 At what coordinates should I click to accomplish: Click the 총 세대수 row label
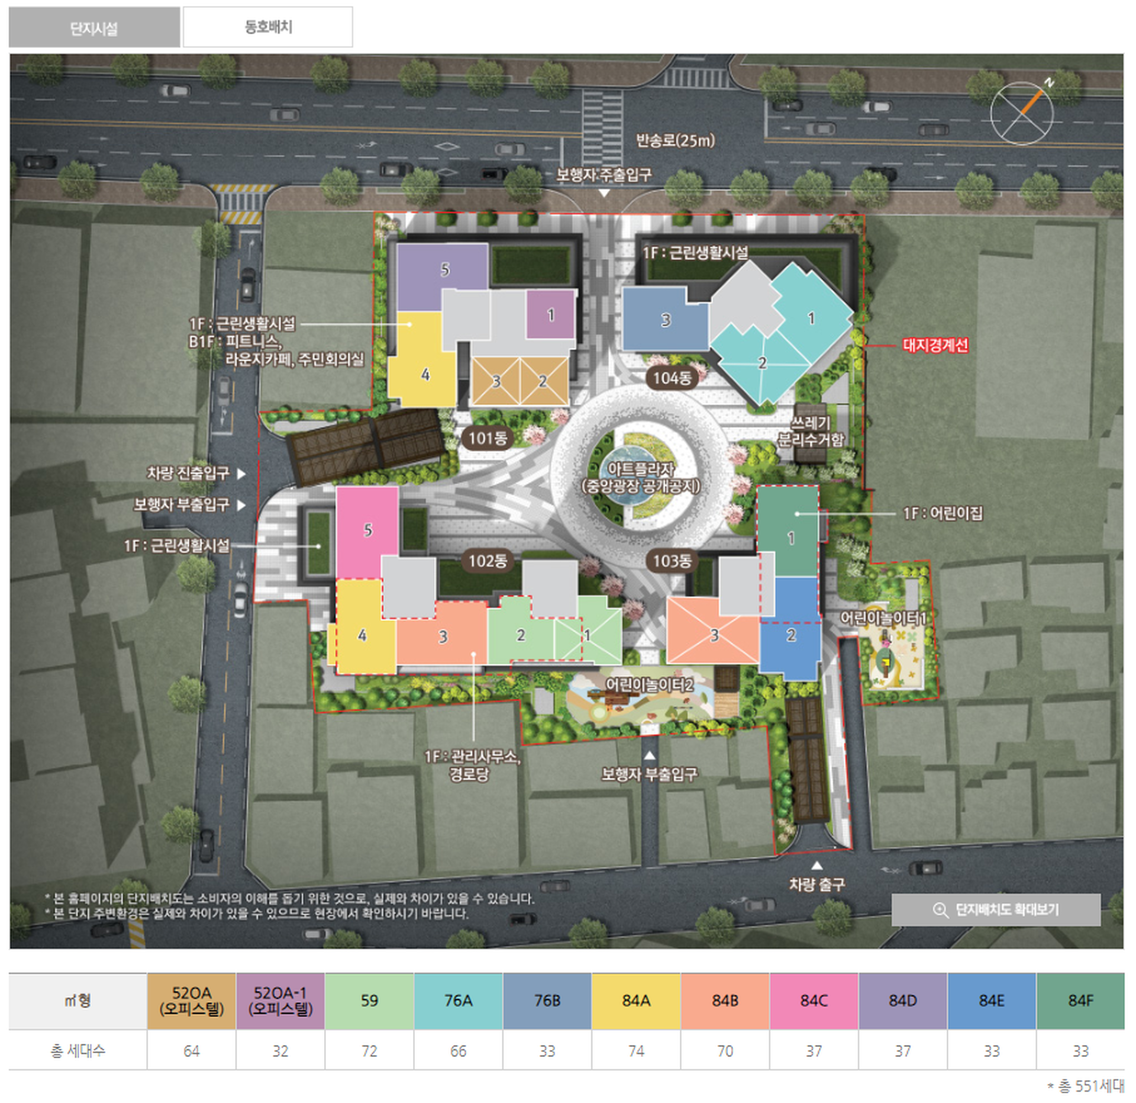pyautogui.click(x=78, y=1051)
